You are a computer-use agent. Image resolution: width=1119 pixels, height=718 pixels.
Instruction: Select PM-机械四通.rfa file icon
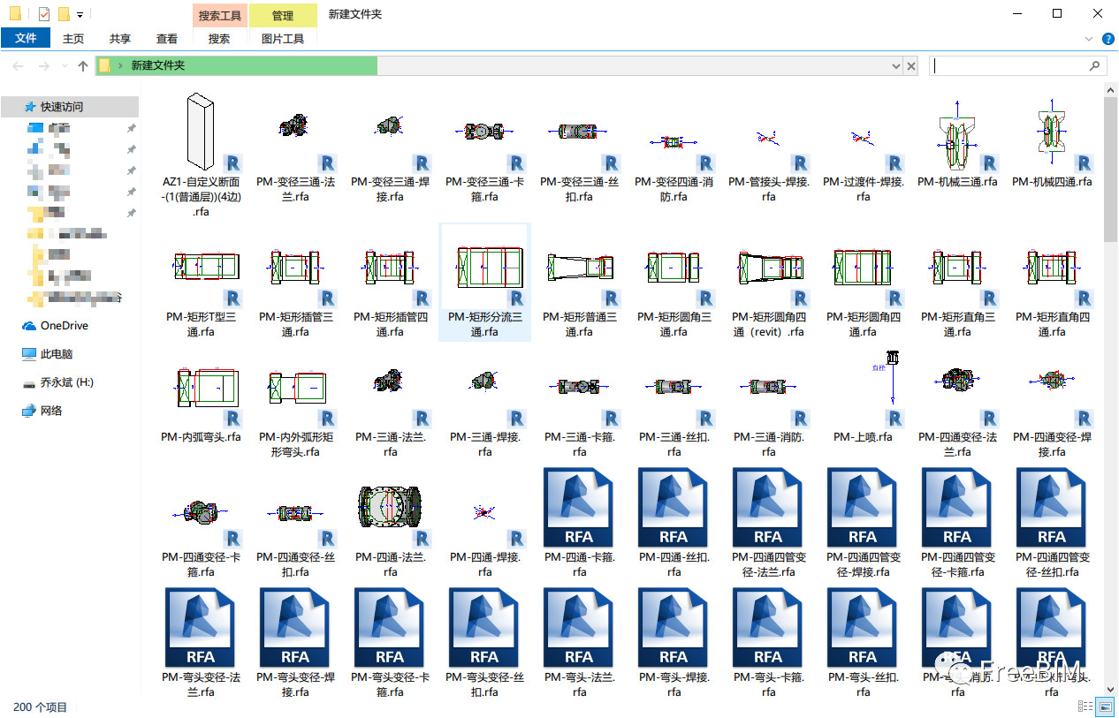(x=1052, y=132)
